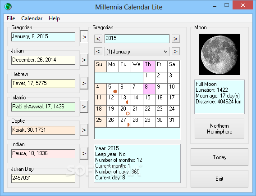Screen dimensions: 256x196
Task: Click the Hebrew date field Tevet, 17, 5775
Action: pyautogui.click(x=43, y=84)
